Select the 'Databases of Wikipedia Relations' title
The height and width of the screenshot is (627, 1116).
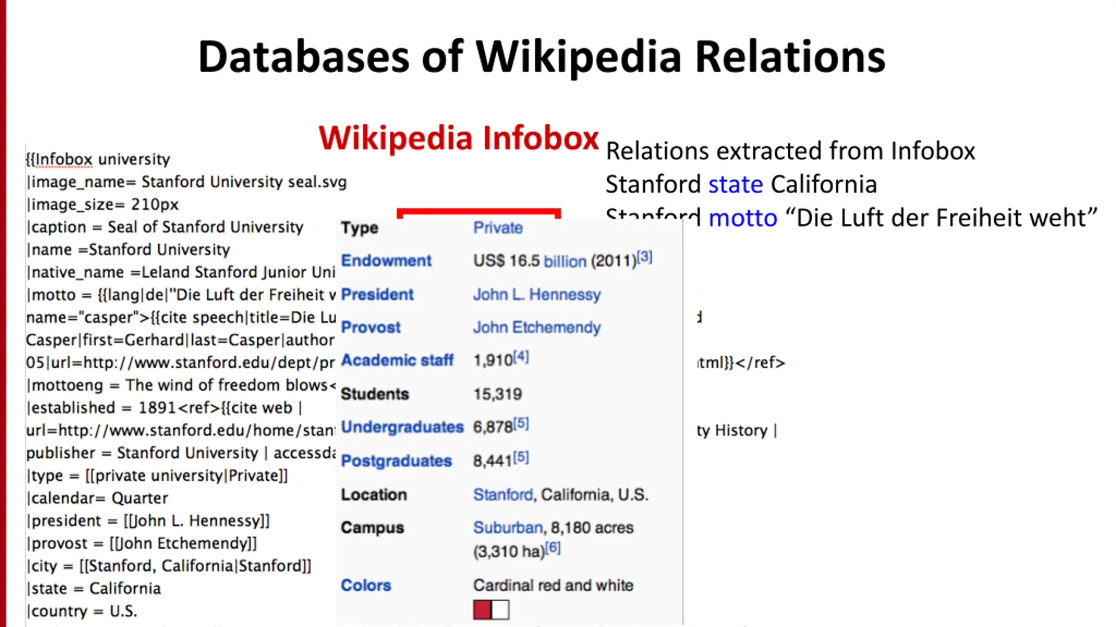point(542,57)
